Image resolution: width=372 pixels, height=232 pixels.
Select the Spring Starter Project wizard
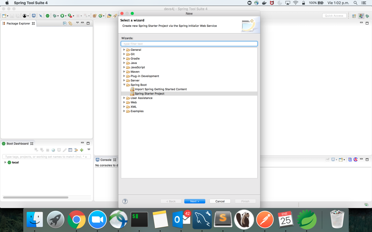coord(149,94)
